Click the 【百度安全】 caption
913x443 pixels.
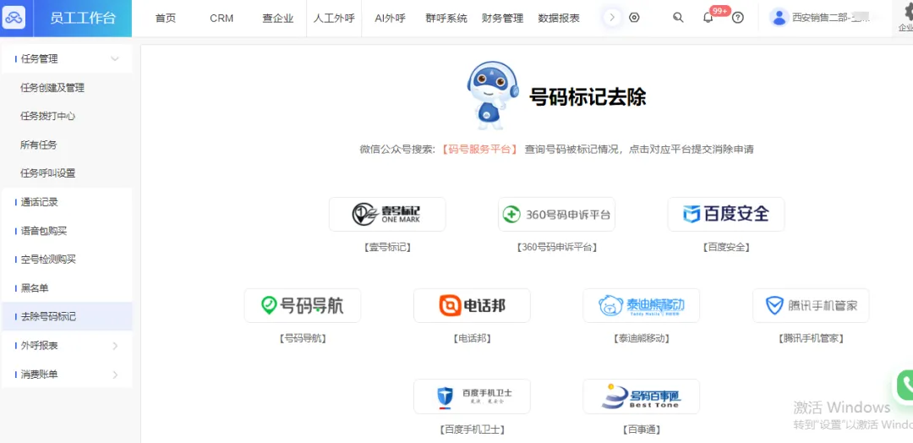pyautogui.click(x=726, y=248)
